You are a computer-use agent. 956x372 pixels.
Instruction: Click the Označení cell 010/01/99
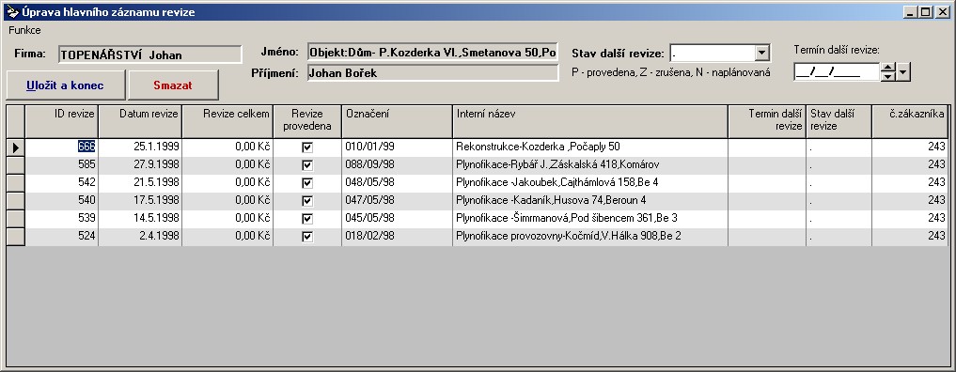coord(397,147)
